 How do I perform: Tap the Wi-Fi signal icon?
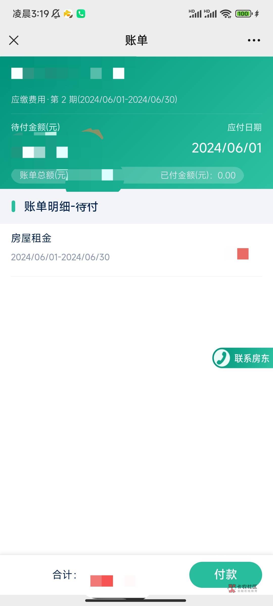226,14
